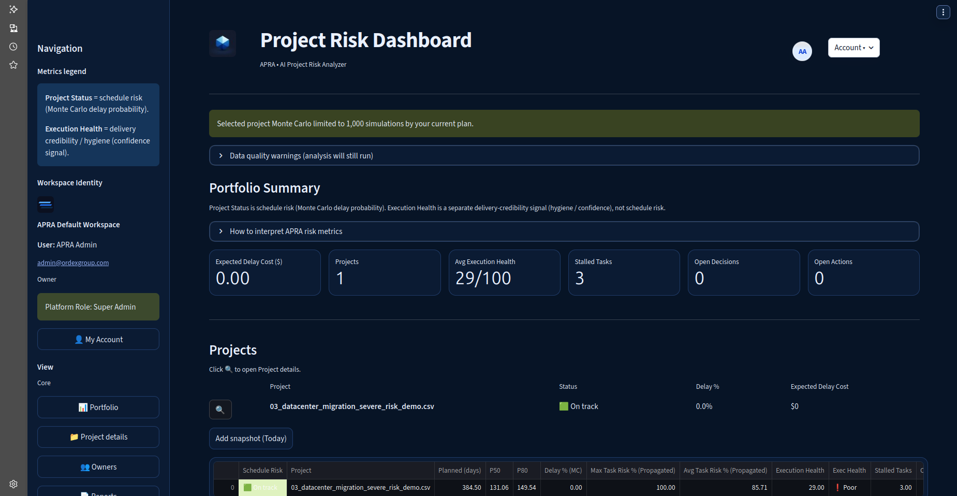Expand Data quality warnings section
Image resolution: width=957 pixels, height=496 pixels.
pos(564,155)
